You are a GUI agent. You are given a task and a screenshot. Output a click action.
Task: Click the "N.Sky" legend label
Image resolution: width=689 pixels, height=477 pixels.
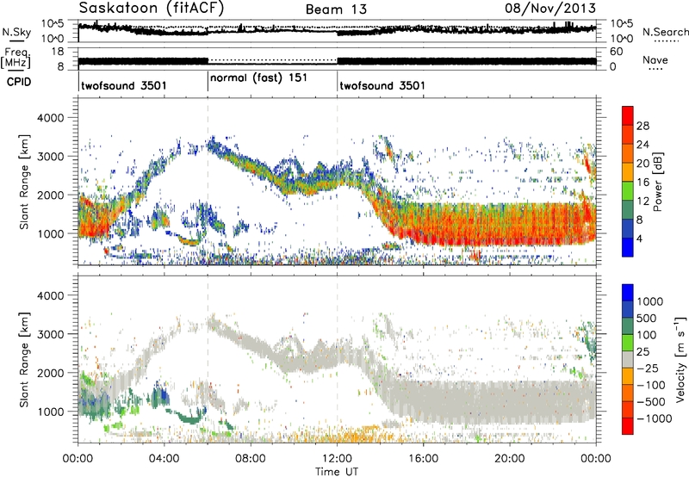(16, 32)
